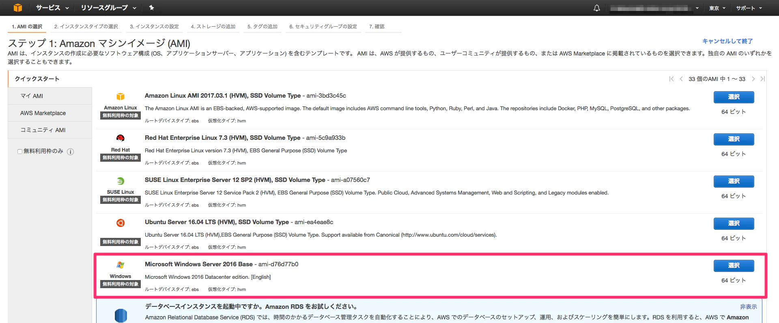Click 選択 button for Windows Server 2016 Base
The width and height of the screenshot is (779, 323).
pyautogui.click(x=734, y=265)
